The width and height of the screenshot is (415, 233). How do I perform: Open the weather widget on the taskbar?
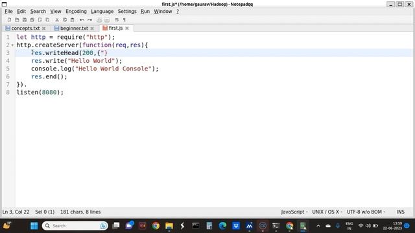coord(7,226)
